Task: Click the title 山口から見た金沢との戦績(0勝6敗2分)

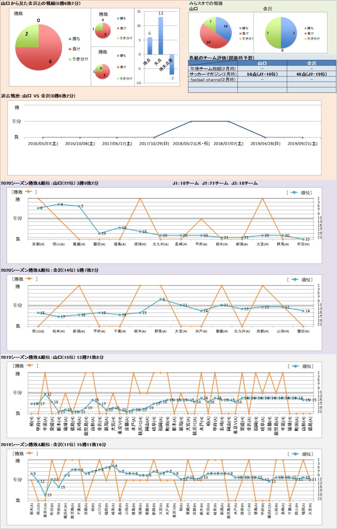Action: (41, 3)
